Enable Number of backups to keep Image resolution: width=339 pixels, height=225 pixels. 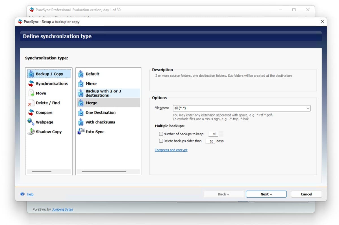(x=161, y=134)
